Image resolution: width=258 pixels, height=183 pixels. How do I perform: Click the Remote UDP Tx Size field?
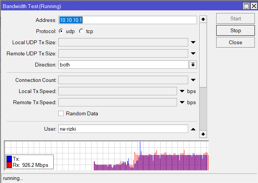click(123, 53)
